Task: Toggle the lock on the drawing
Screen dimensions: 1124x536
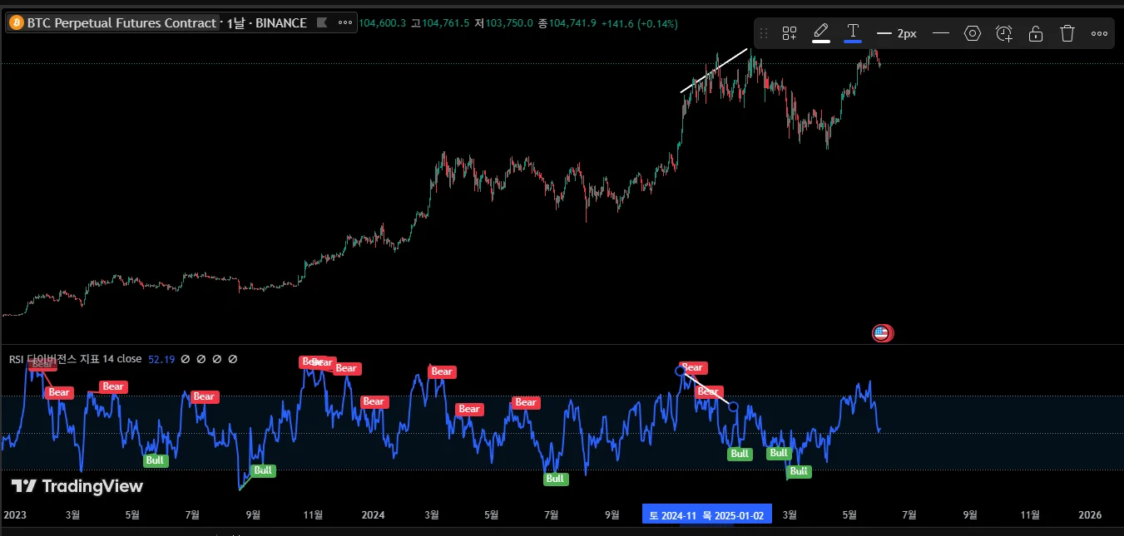Action: tap(1036, 33)
